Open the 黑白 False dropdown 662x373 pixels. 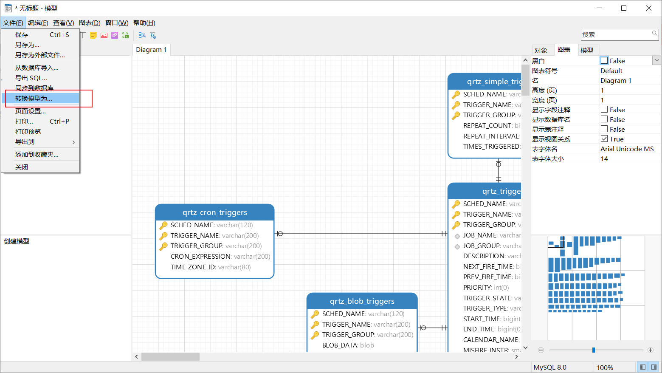[656, 60]
